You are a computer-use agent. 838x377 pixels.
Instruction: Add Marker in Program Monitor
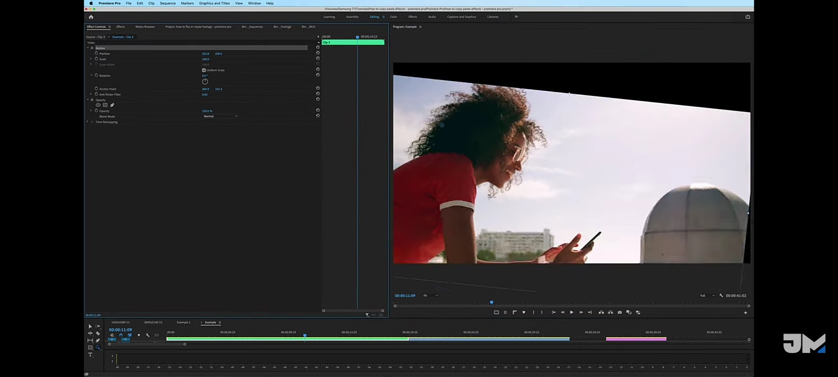pyautogui.click(x=524, y=312)
